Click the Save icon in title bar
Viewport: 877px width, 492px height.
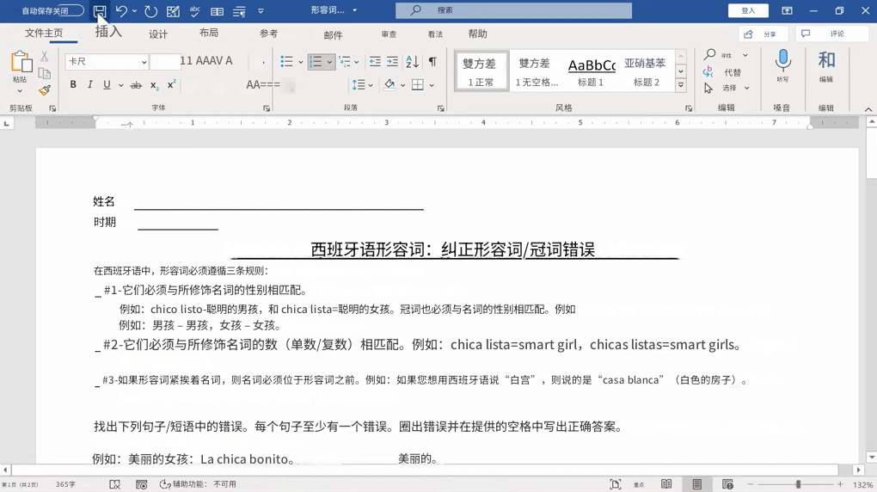tap(100, 10)
